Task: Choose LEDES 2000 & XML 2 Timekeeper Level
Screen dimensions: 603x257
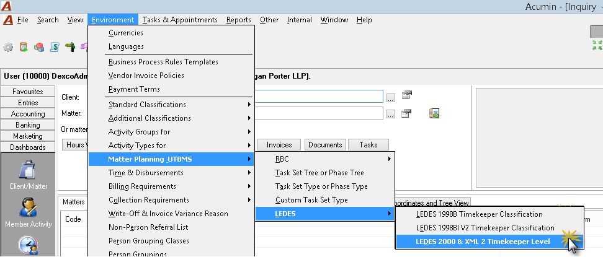Action: click(489, 242)
